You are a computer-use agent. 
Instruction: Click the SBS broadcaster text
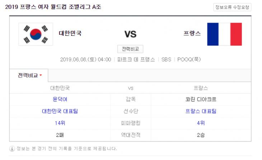[166, 60]
